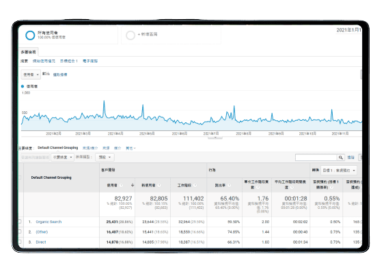Switch to 電子商務 metric group

(x=90, y=61)
